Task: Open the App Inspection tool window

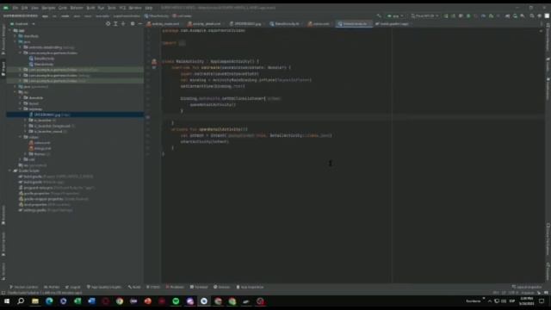Action: click(250, 287)
